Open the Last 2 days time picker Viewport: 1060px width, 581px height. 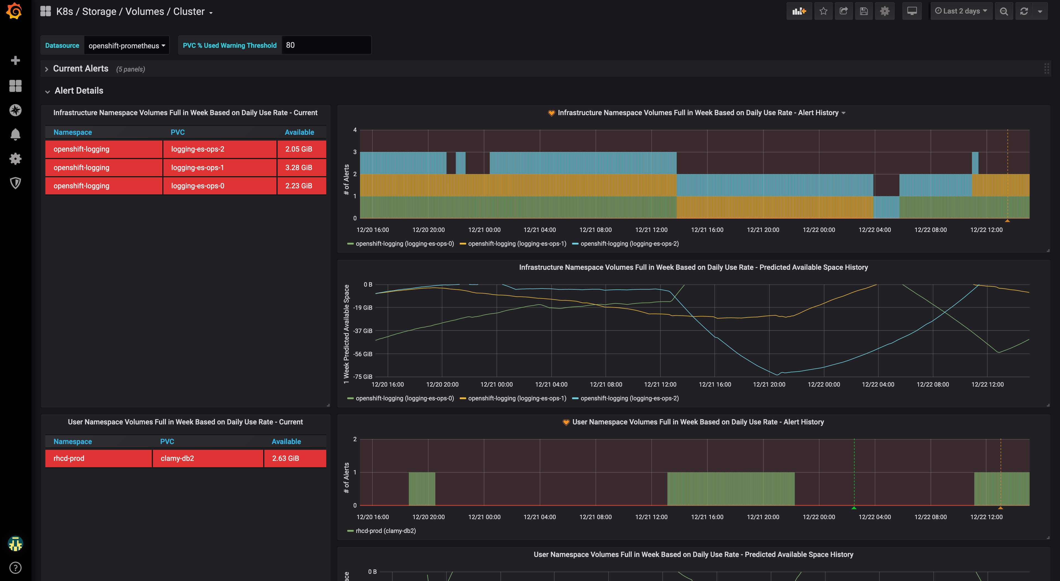point(961,12)
